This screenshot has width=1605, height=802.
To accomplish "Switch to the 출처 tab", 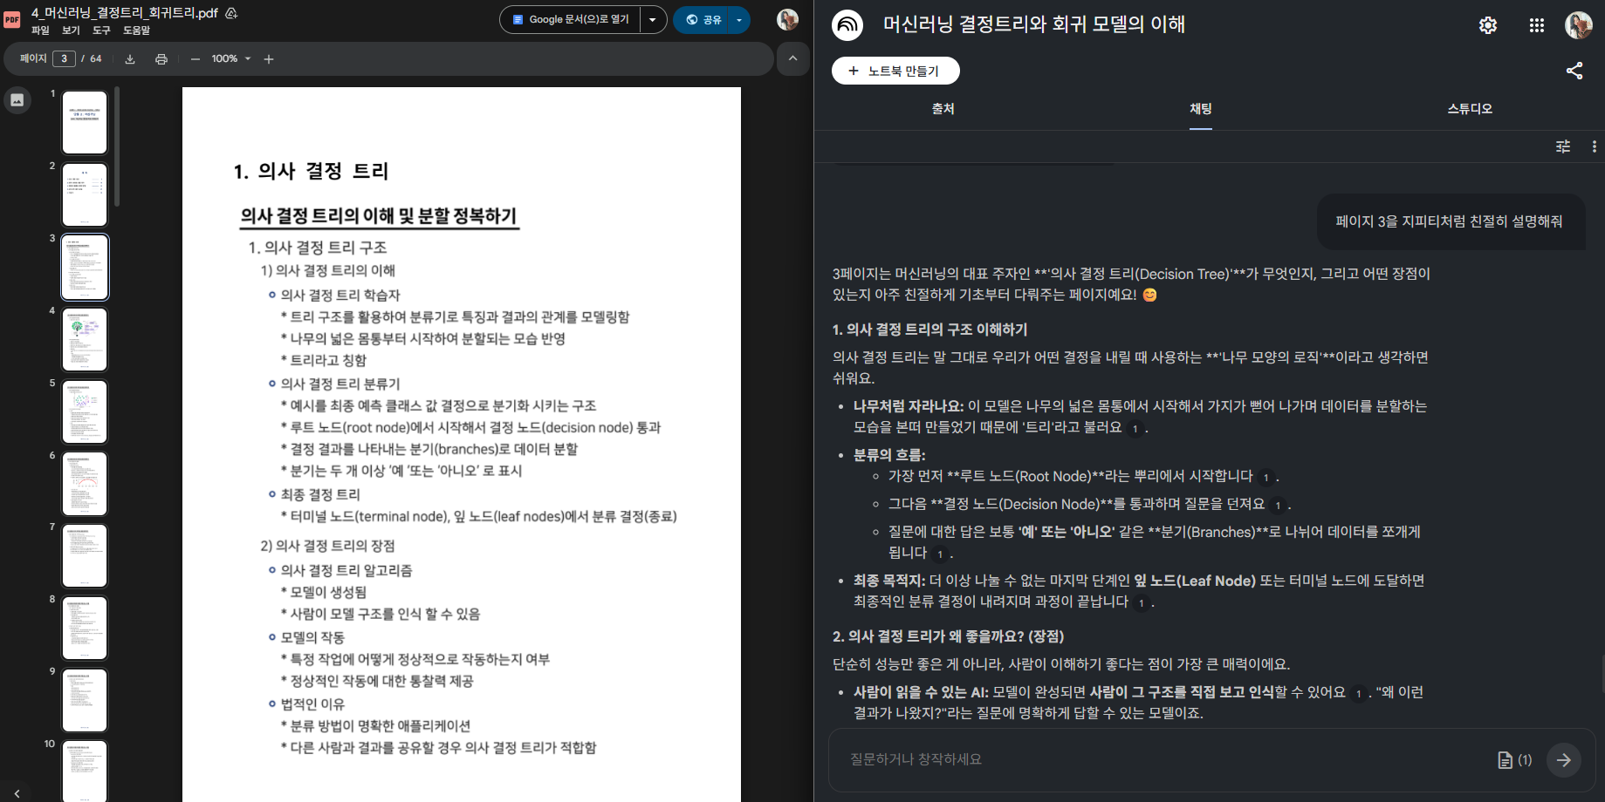I will [x=943, y=109].
